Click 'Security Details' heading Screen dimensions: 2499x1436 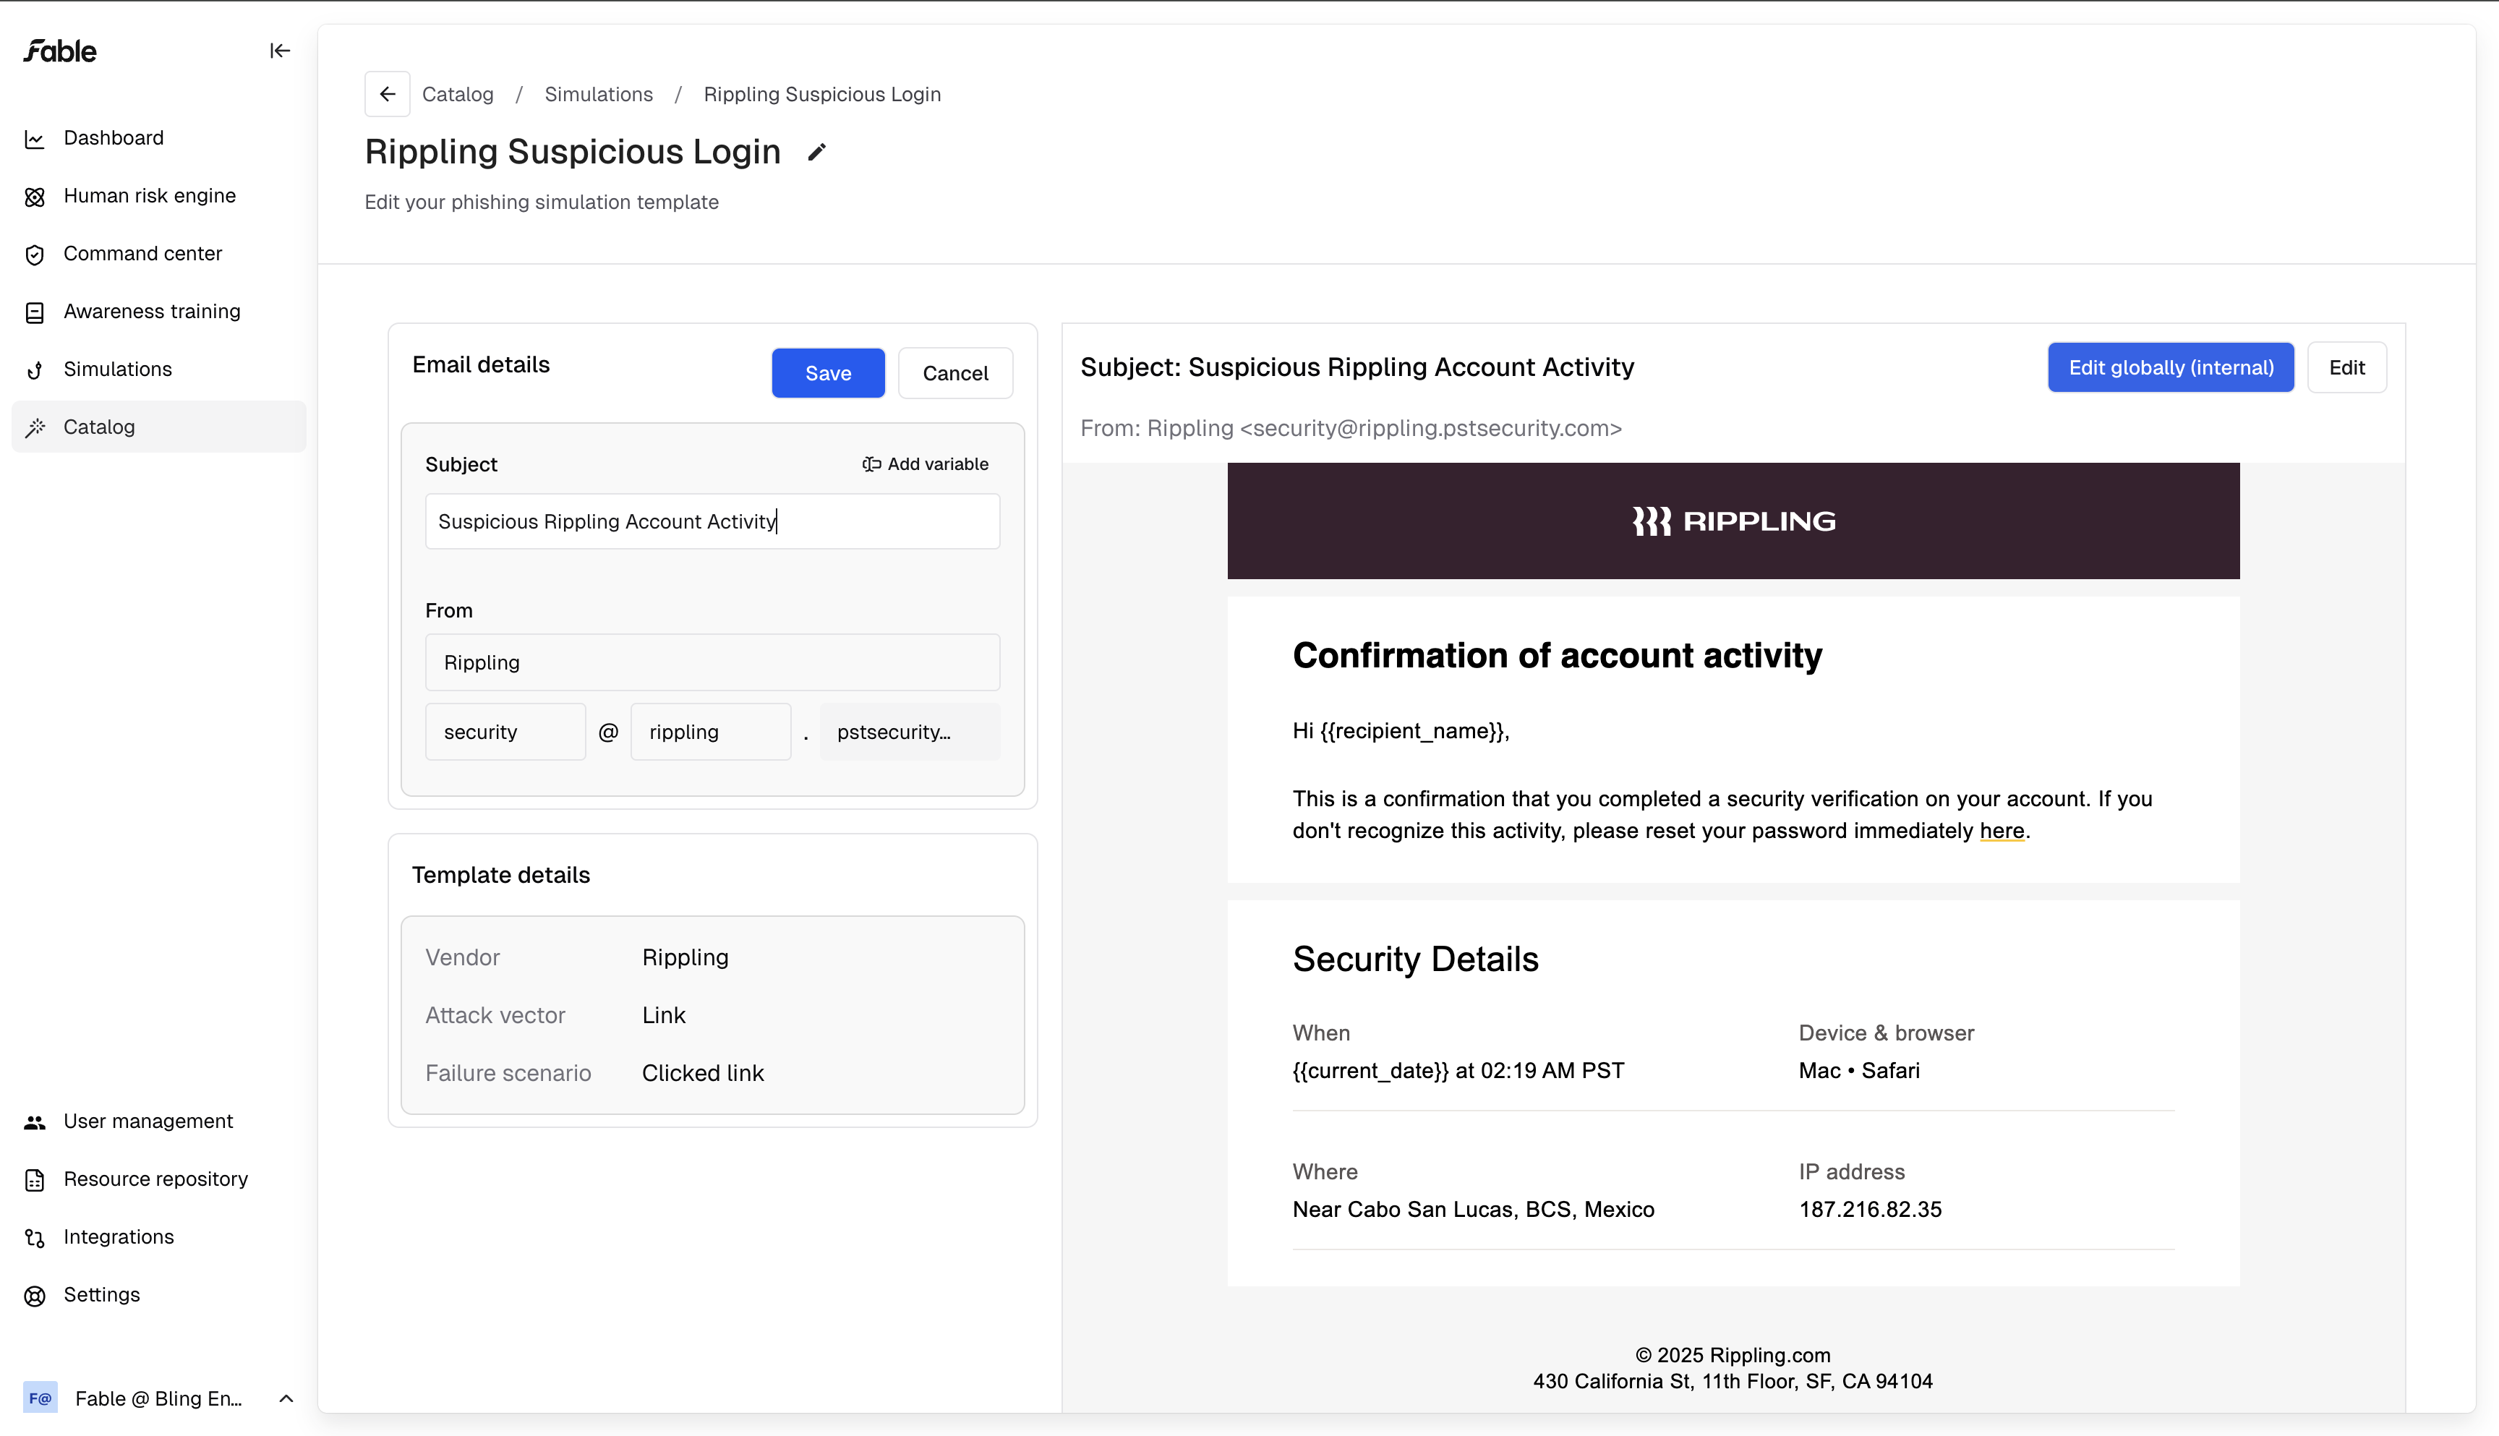pos(1415,959)
